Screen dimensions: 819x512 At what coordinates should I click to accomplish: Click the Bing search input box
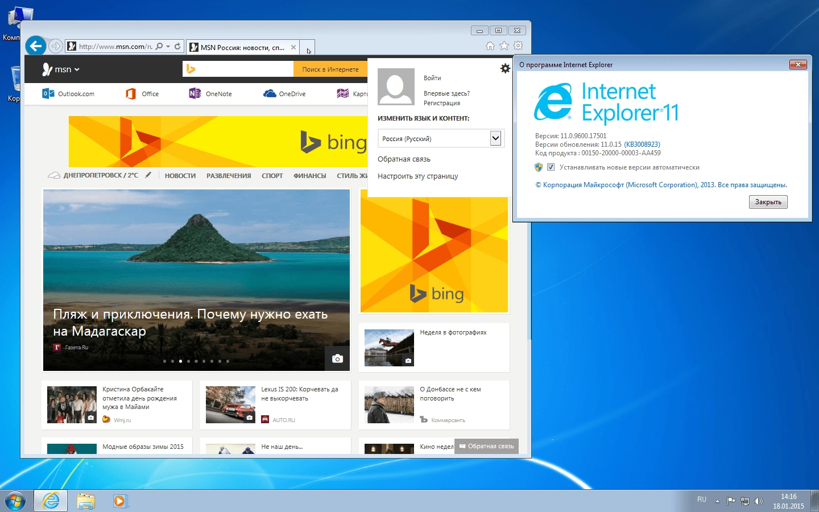[x=238, y=69]
